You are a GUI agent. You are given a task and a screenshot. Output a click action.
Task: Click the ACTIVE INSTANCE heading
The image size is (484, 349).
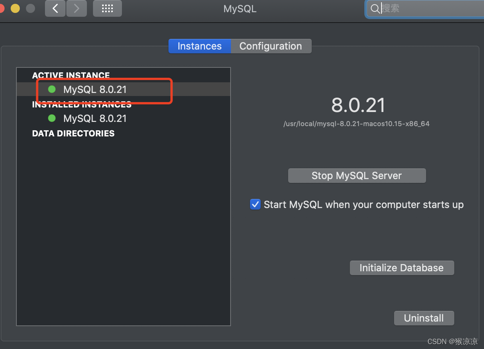[71, 75]
